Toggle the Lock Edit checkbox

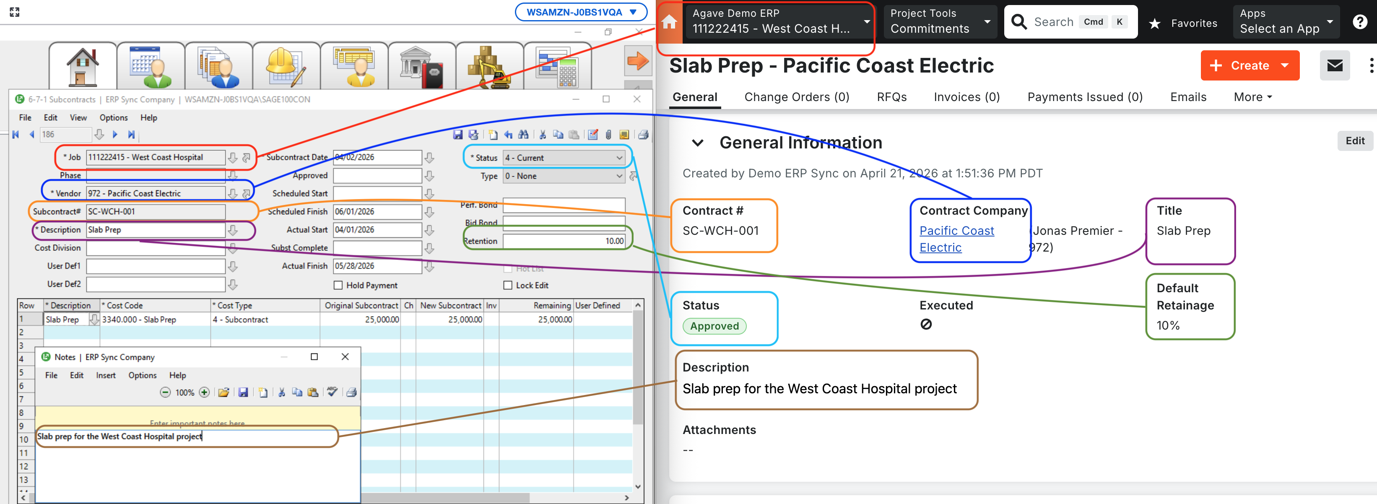(x=508, y=286)
